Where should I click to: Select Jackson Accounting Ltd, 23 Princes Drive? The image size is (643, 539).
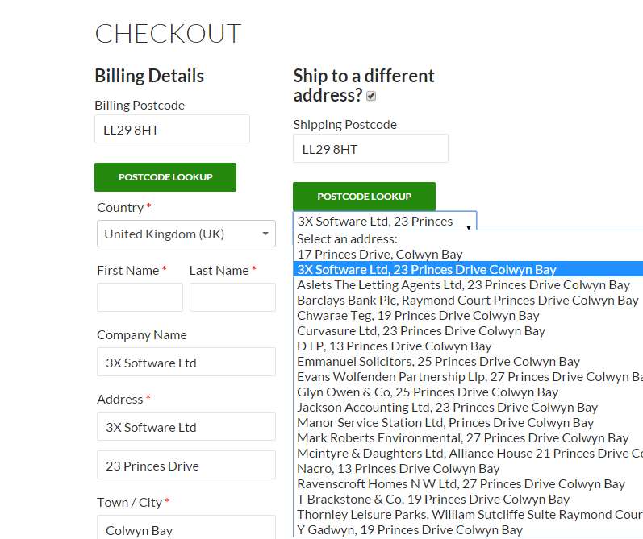click(468, 407)
